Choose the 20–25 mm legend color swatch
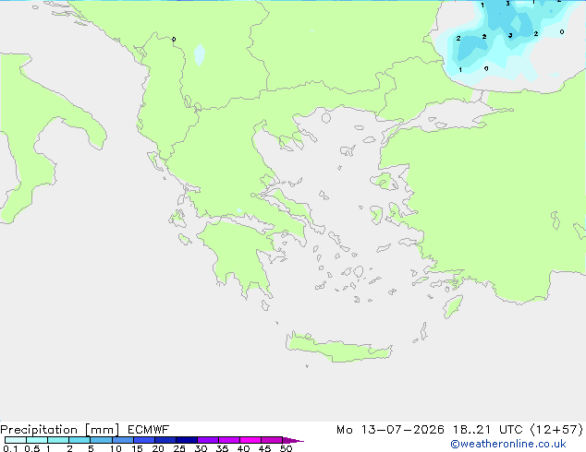Image resolution: width=586 pixels, height=452 pixels. [x=165, y=440]
